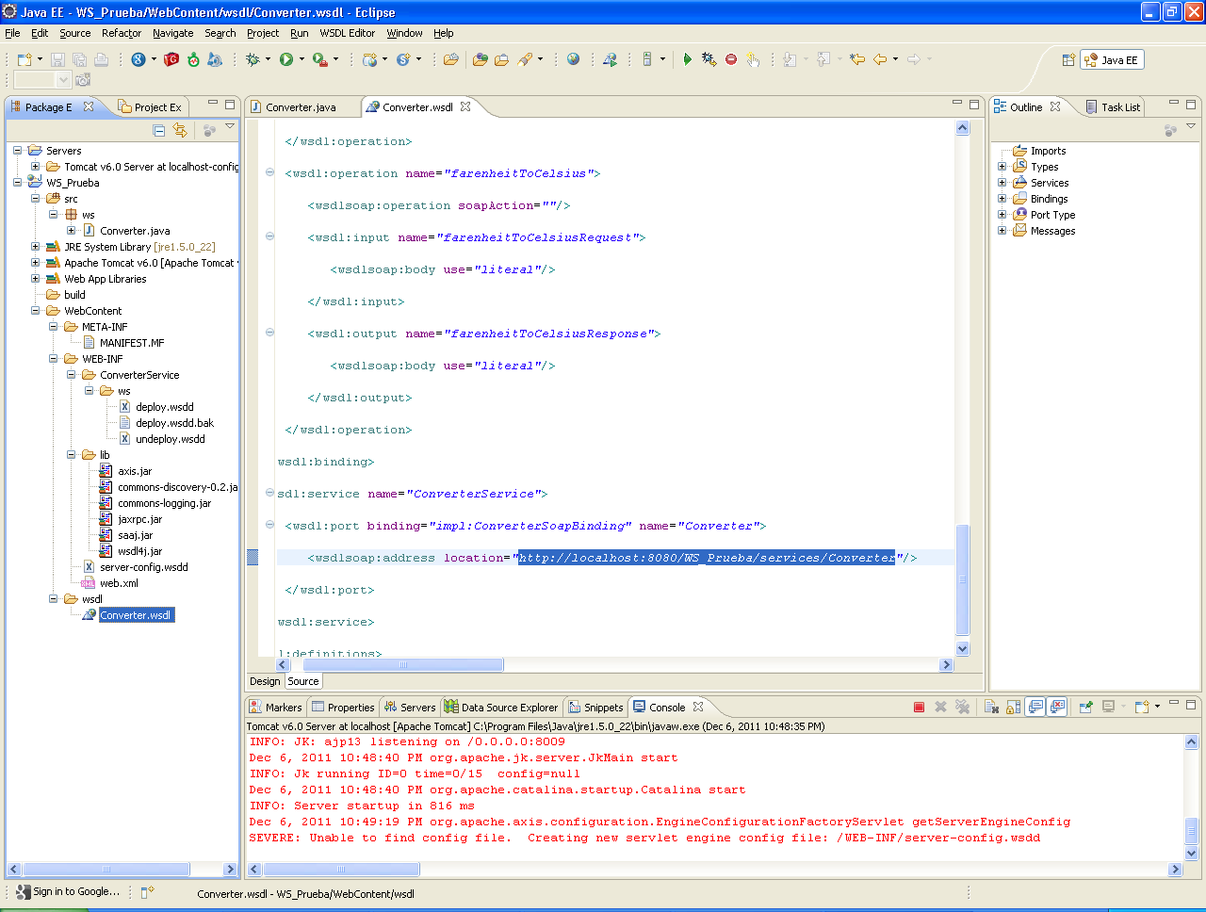
Task: Open Package Explorer view menu arrow
Action: pos(230,126)
